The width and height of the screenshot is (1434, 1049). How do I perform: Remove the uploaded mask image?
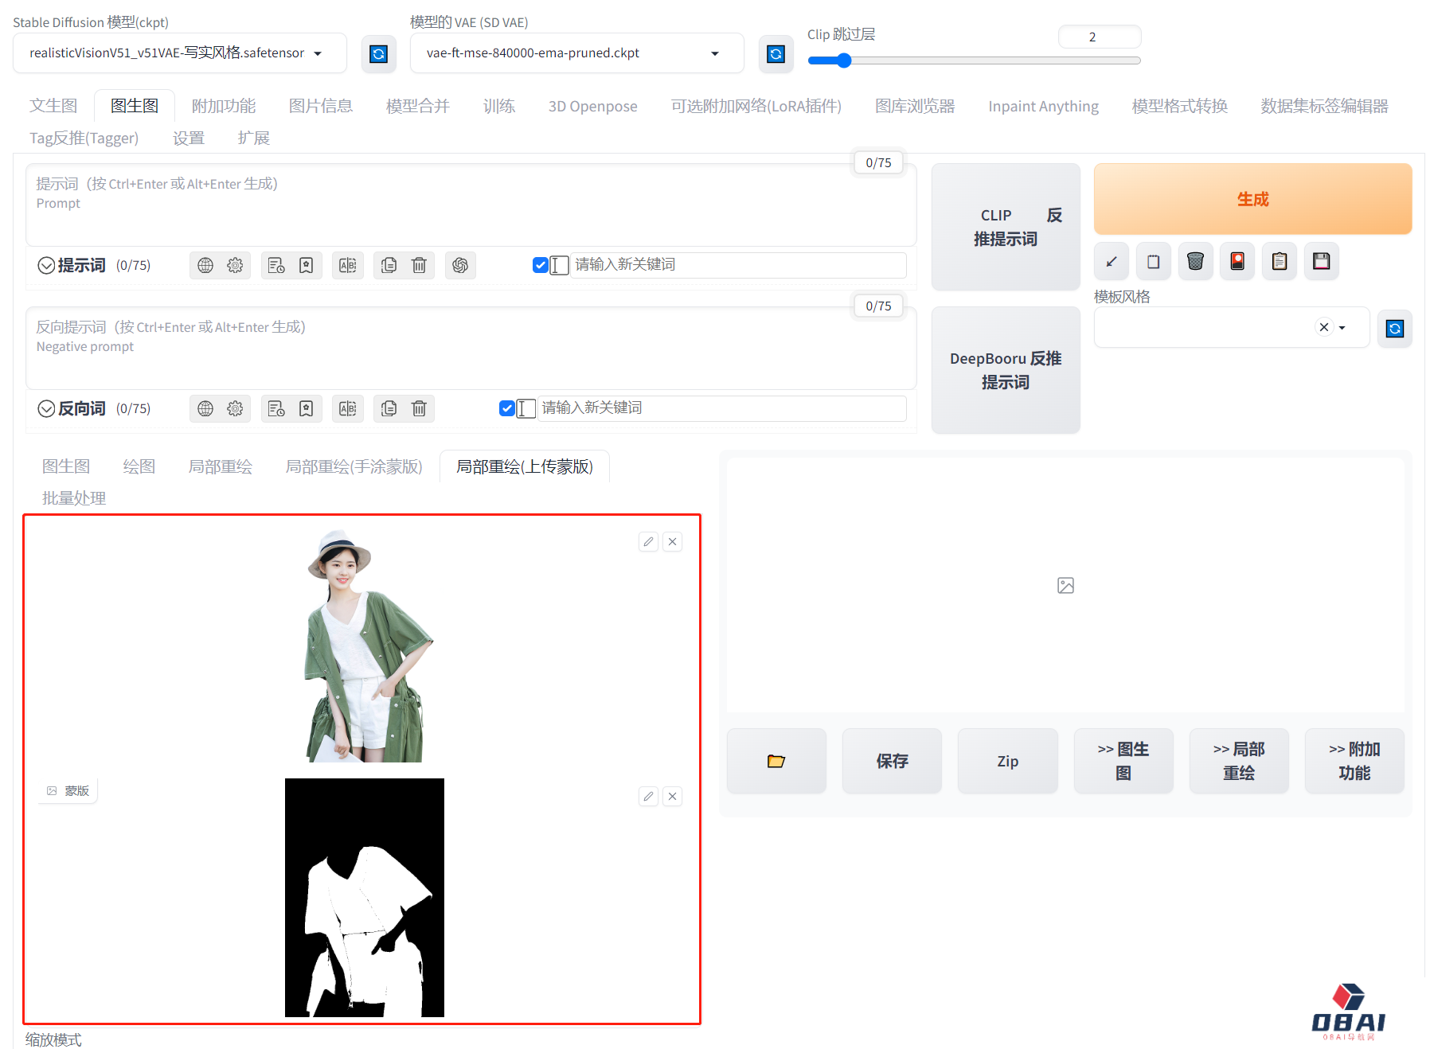tap(673, 797)
